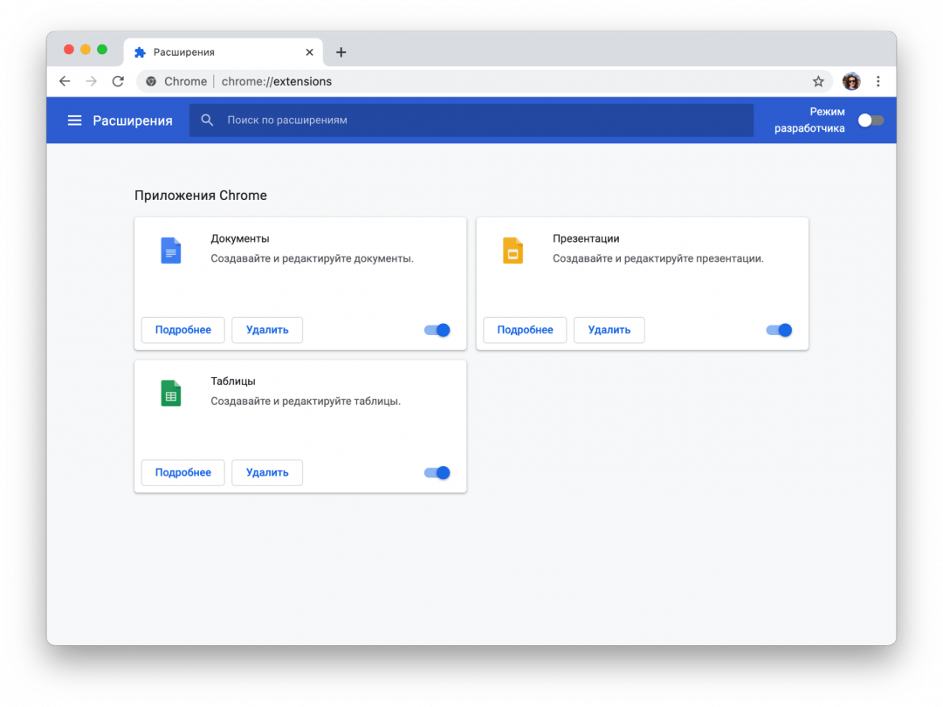Disable the Презентации extension toggle
Screen dimensions: 943x707
tap(779, 330)
